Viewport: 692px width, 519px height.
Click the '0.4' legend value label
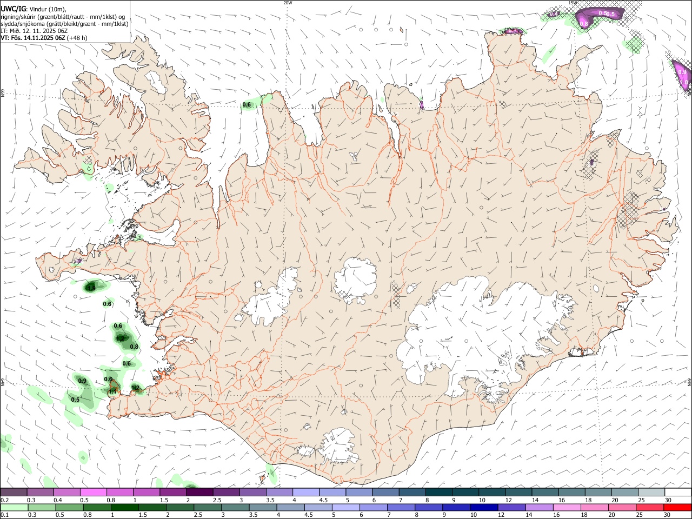57,500
